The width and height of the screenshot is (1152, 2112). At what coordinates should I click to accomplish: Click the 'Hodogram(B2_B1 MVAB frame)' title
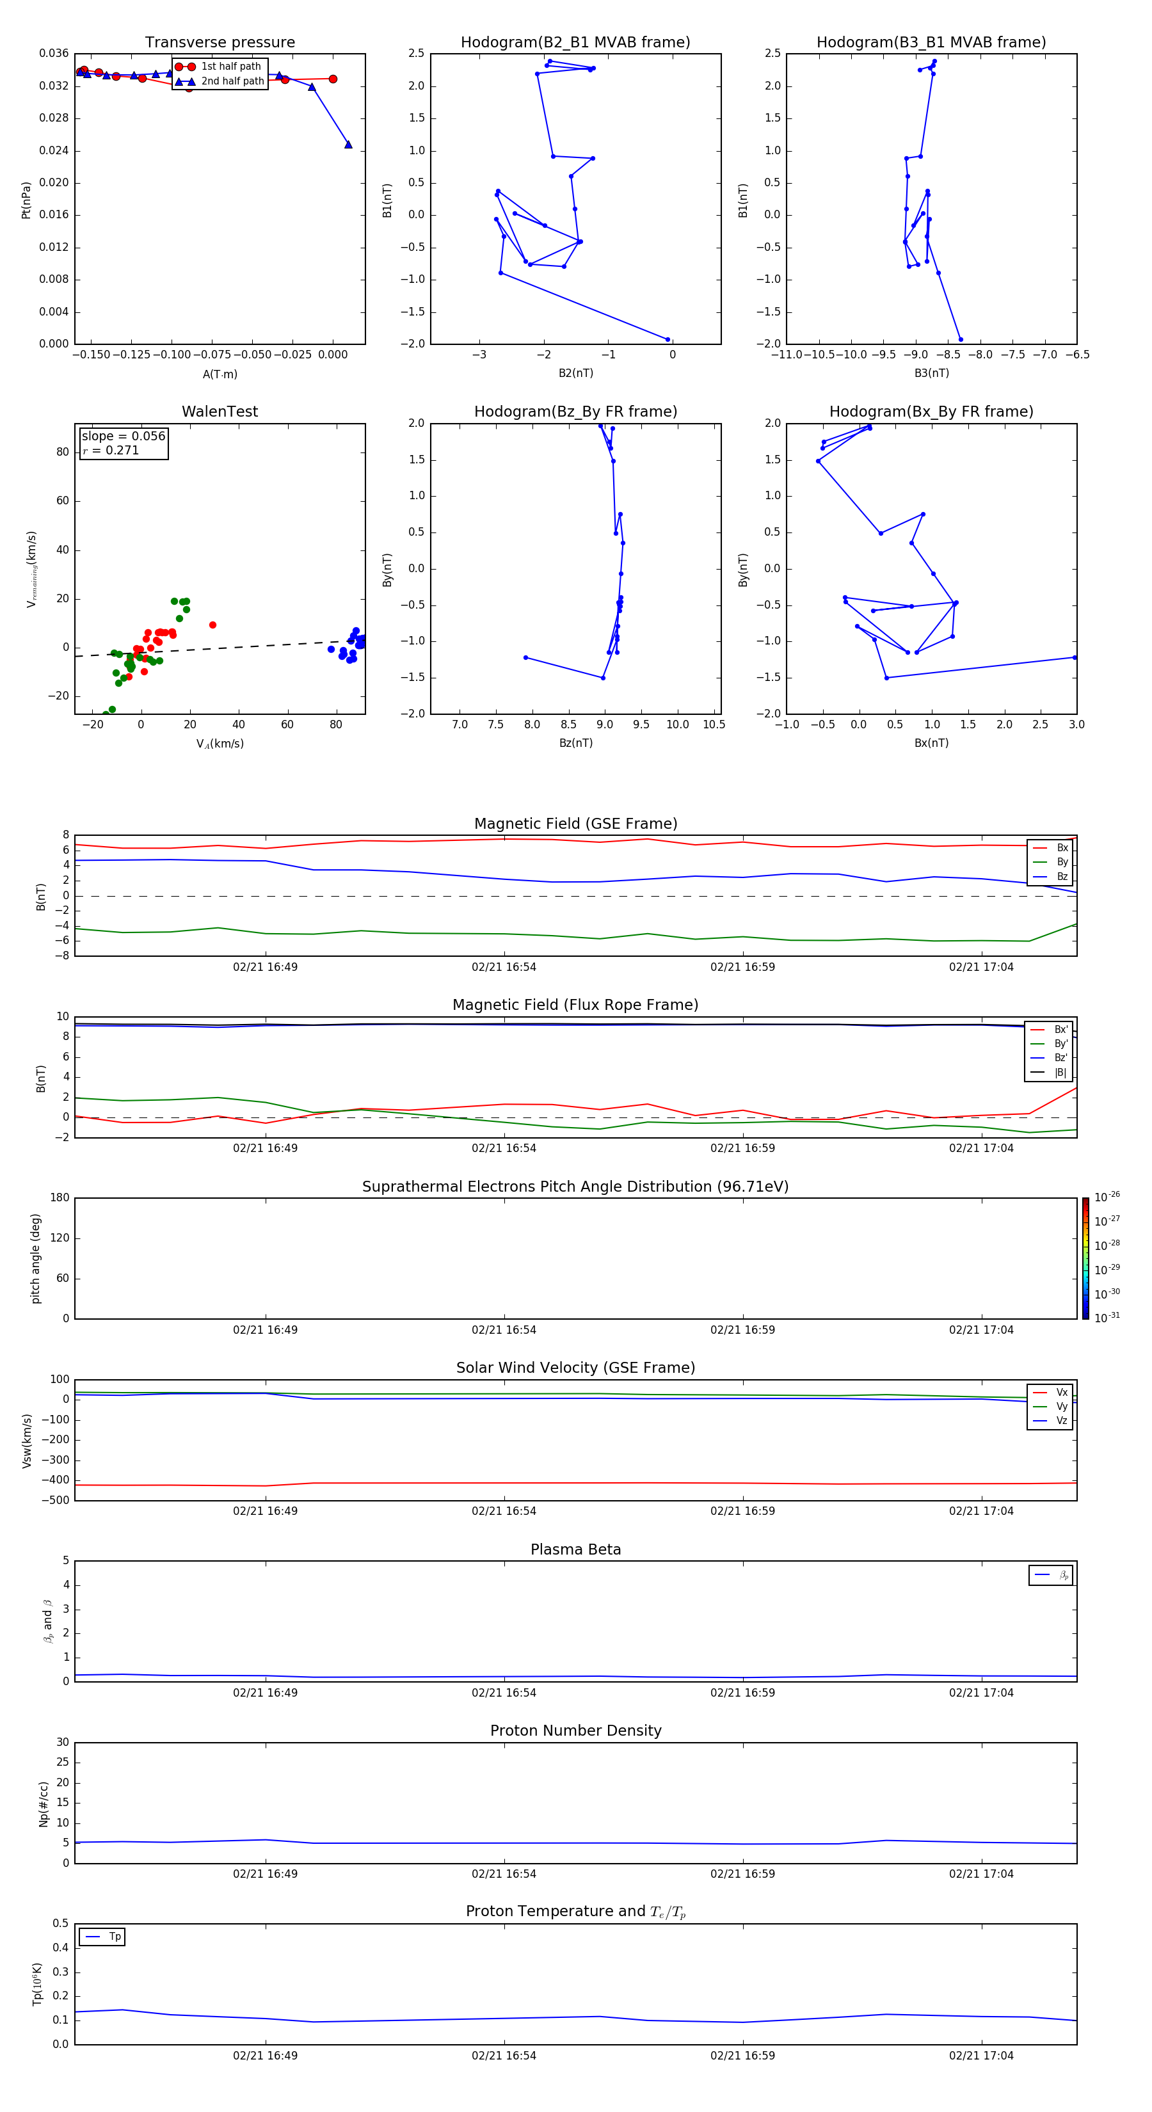click(575, 43)
